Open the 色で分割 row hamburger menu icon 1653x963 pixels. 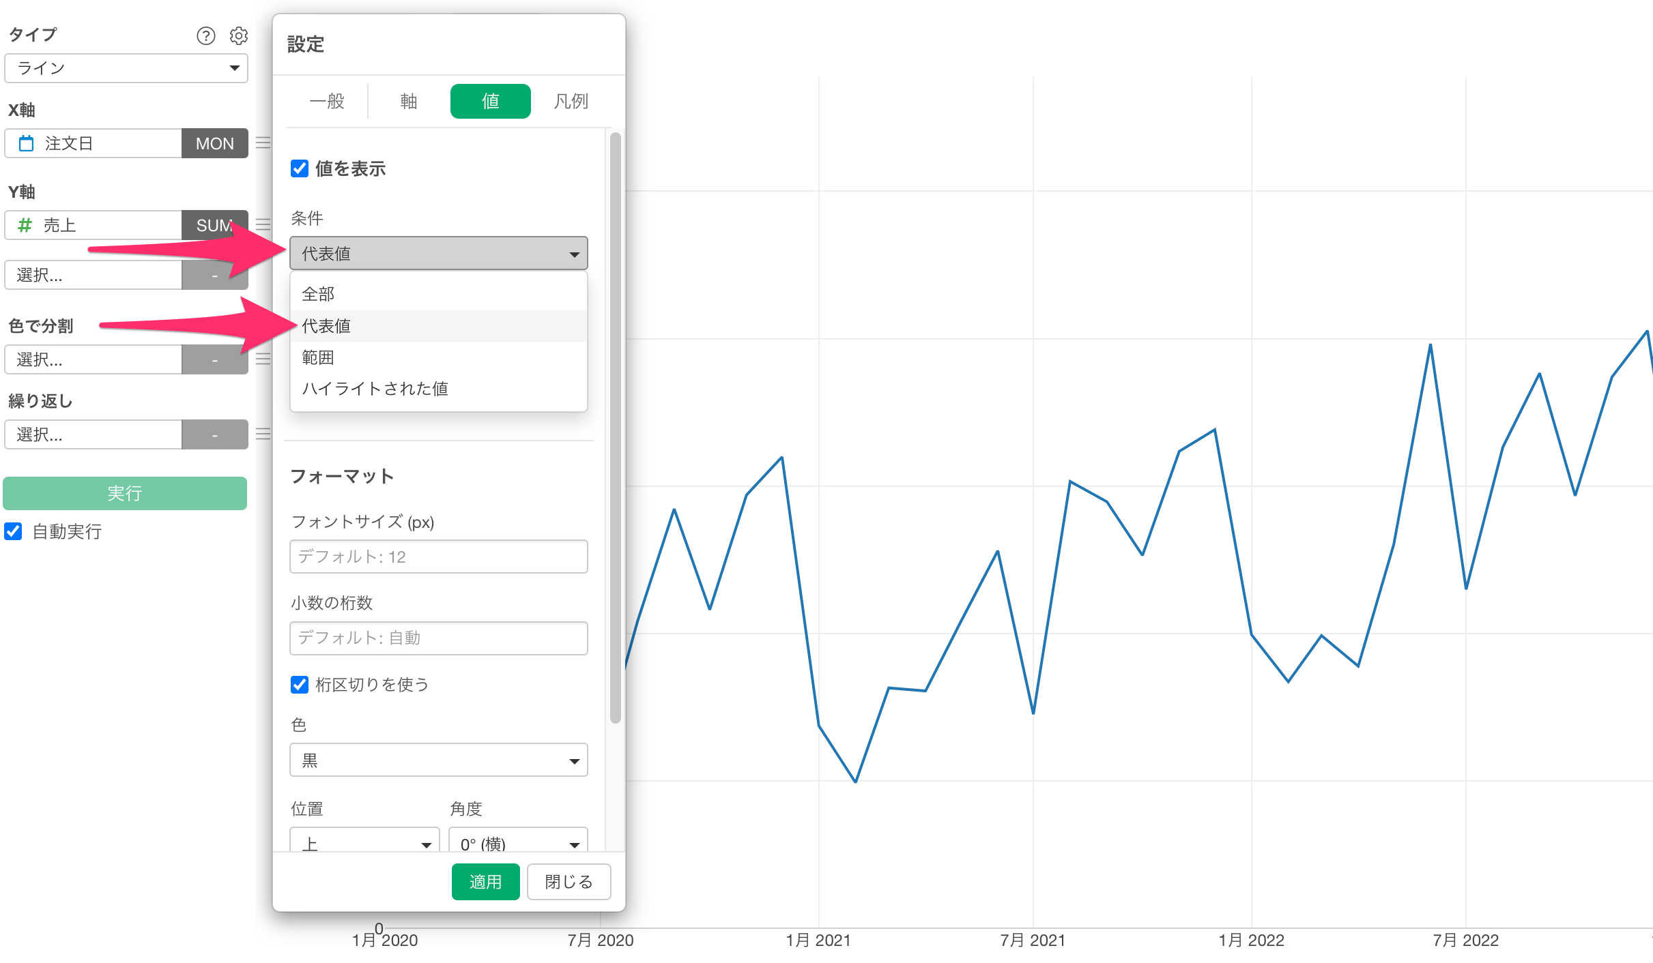263,359
